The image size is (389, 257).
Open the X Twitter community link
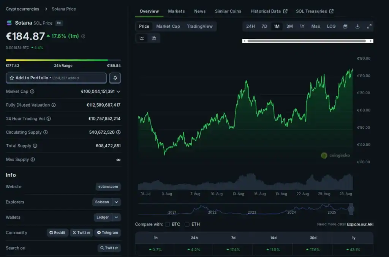point(81,233)
